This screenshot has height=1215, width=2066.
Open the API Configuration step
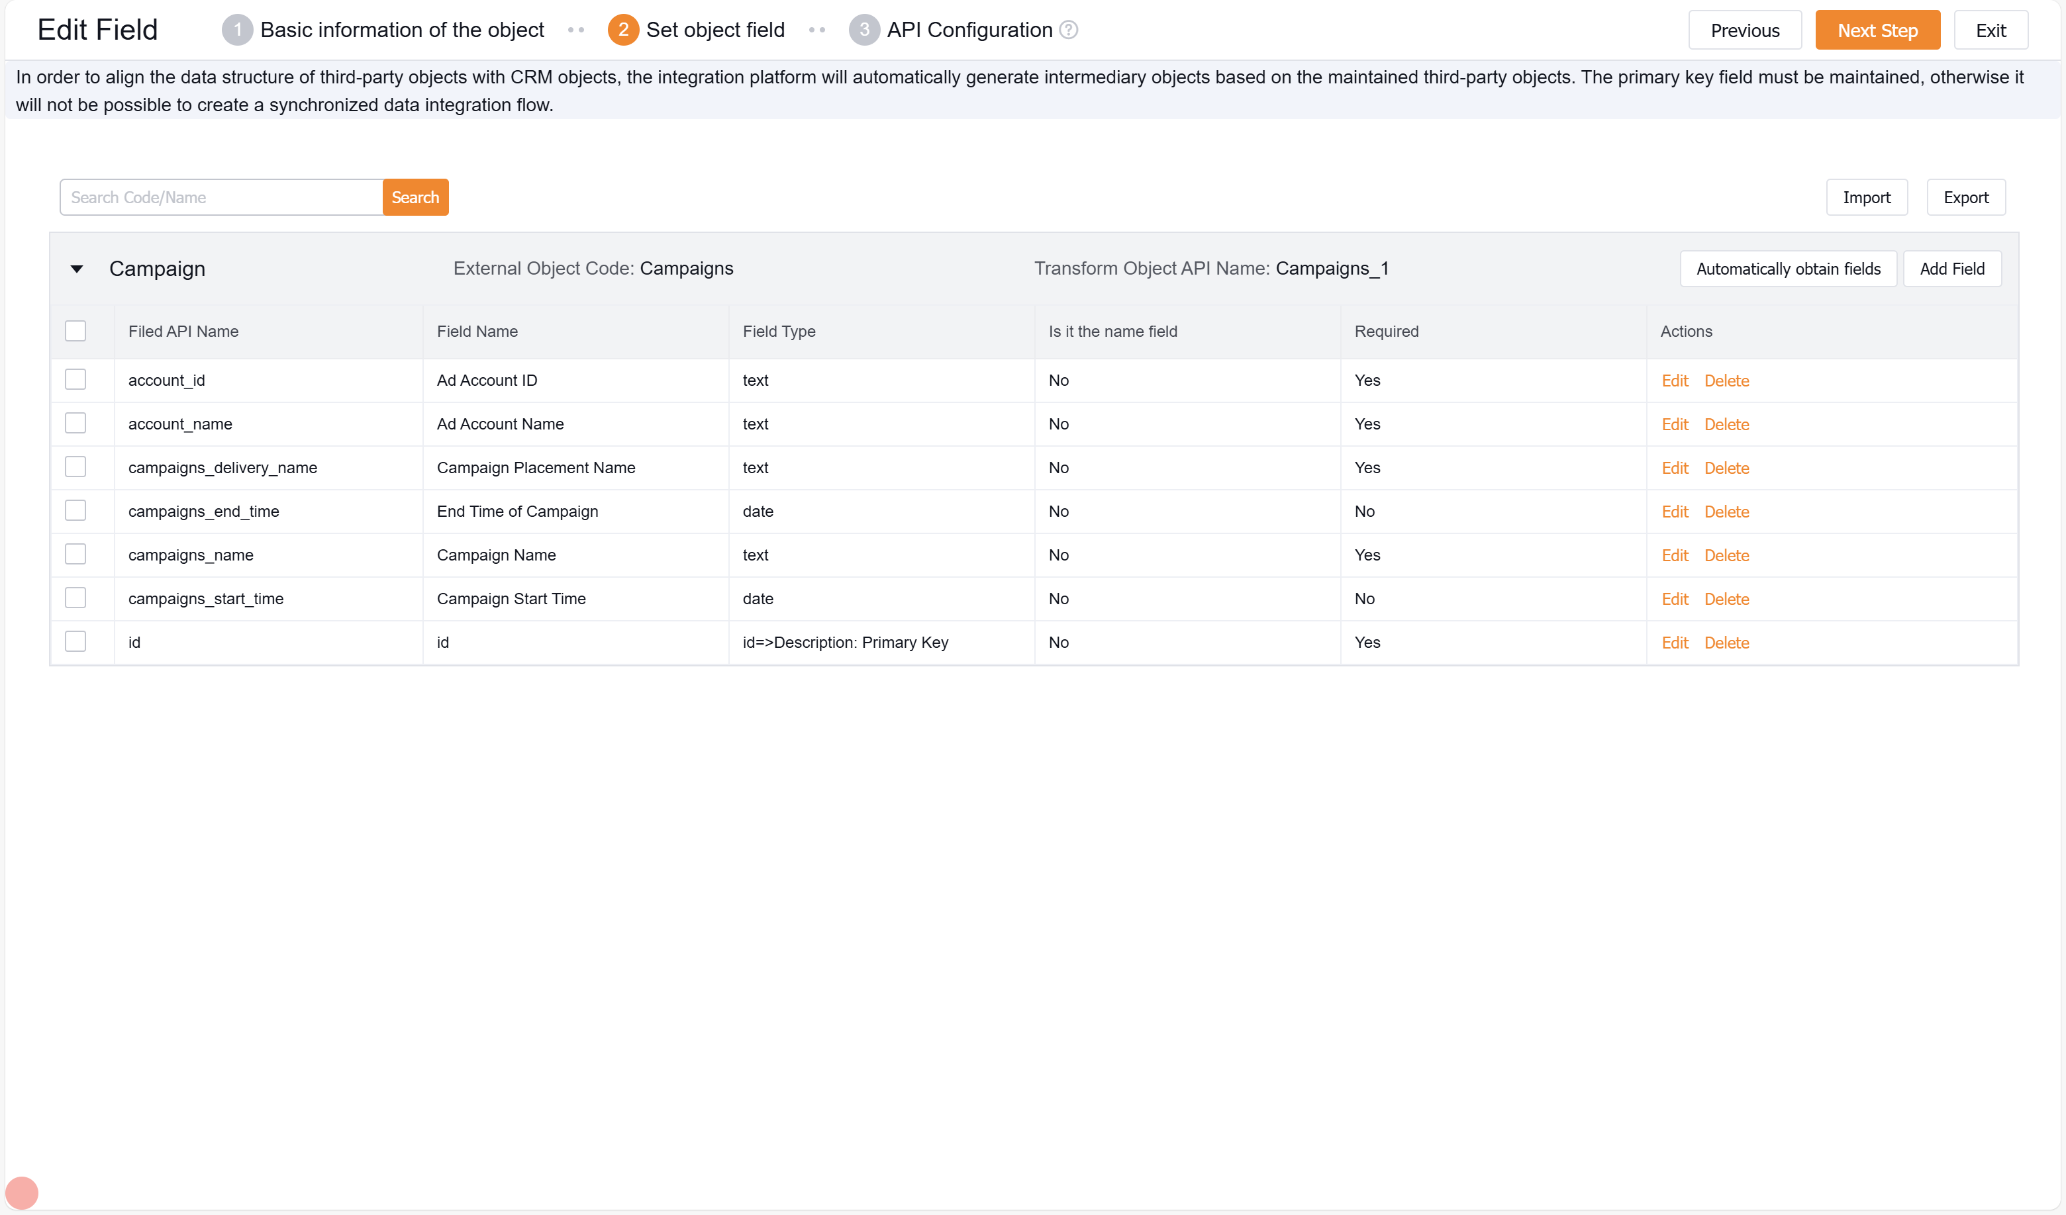(x=969, y=30)
